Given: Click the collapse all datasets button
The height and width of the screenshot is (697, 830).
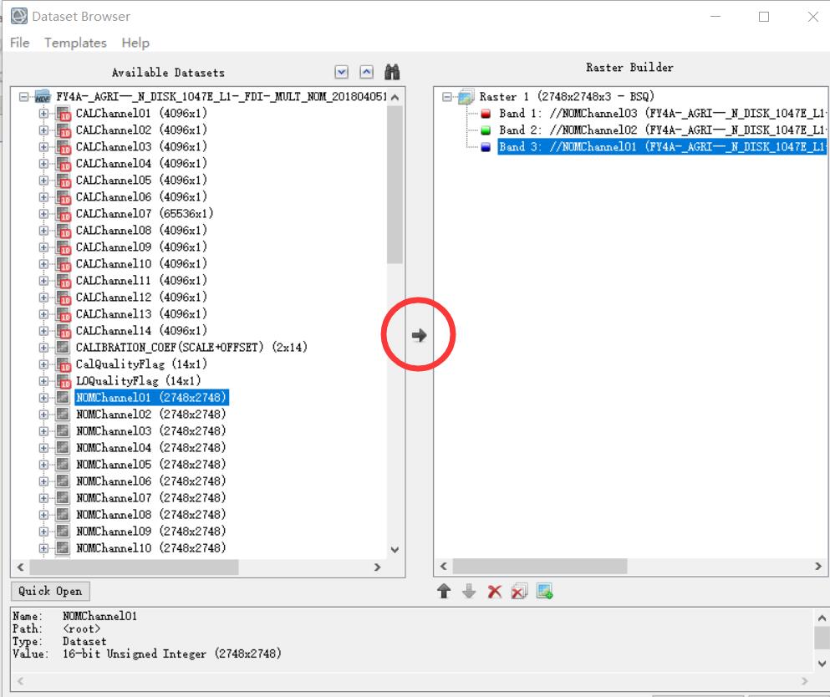Looking at the screenshot, I should pos(366,72).
